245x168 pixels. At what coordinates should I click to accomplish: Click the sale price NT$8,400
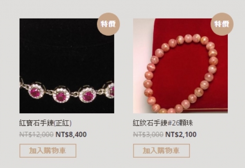pyautogui.click(x=71, y=135)
